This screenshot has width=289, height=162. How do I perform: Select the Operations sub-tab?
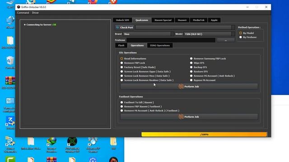pyautogui.click(x=137, y=45)
